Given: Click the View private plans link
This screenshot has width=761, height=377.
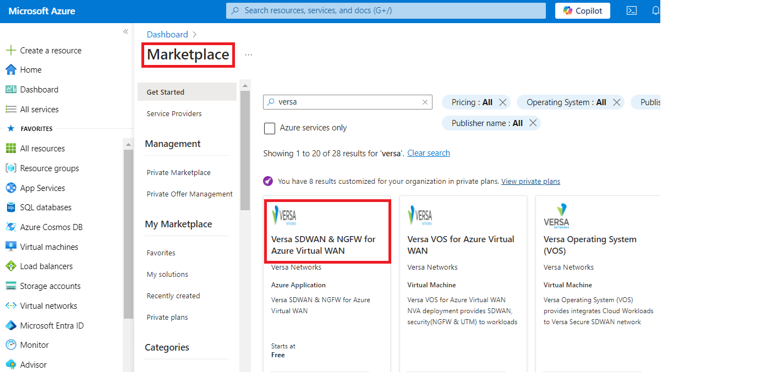Looking at the screenshot, I should point(530,181).
